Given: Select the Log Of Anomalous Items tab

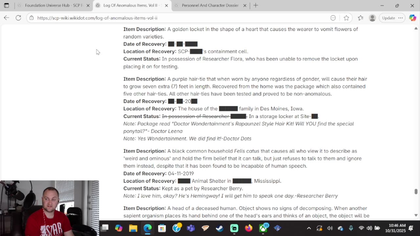Looking at the screenshot, I should point(132,6).
